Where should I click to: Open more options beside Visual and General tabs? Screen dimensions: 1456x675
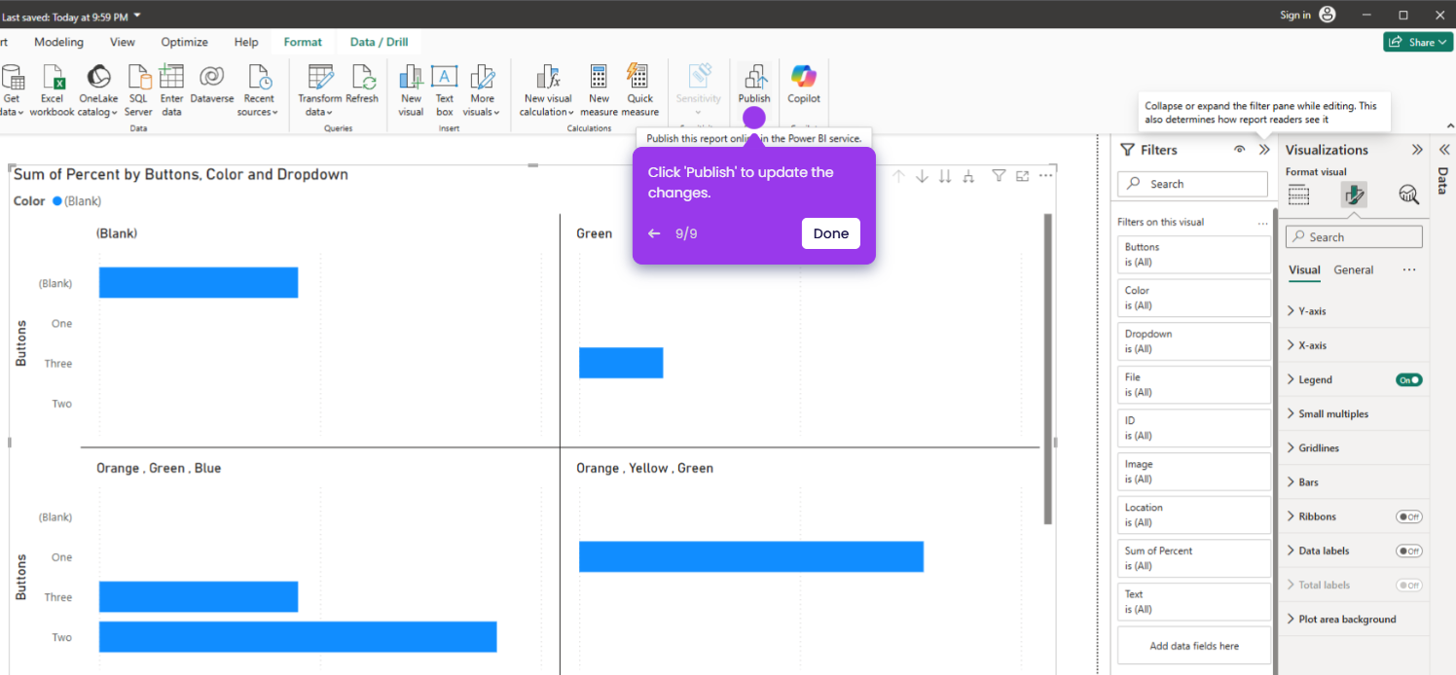[x=1409, y=270]
